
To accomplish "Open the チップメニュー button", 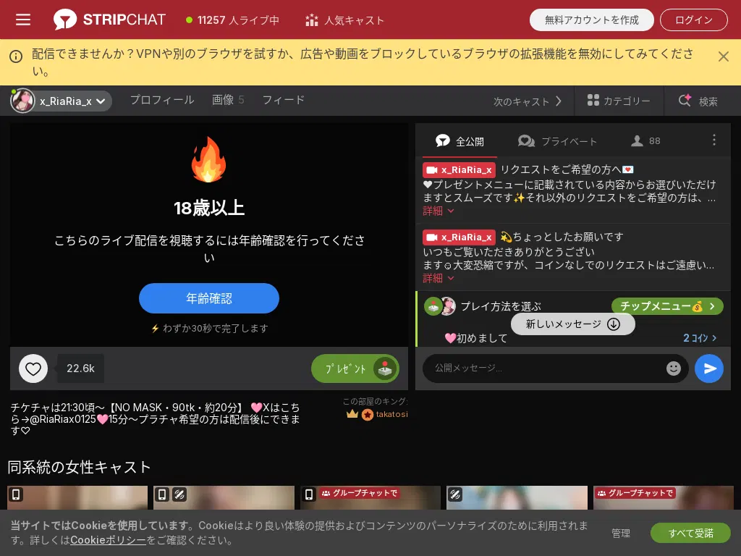I will 667,306.
